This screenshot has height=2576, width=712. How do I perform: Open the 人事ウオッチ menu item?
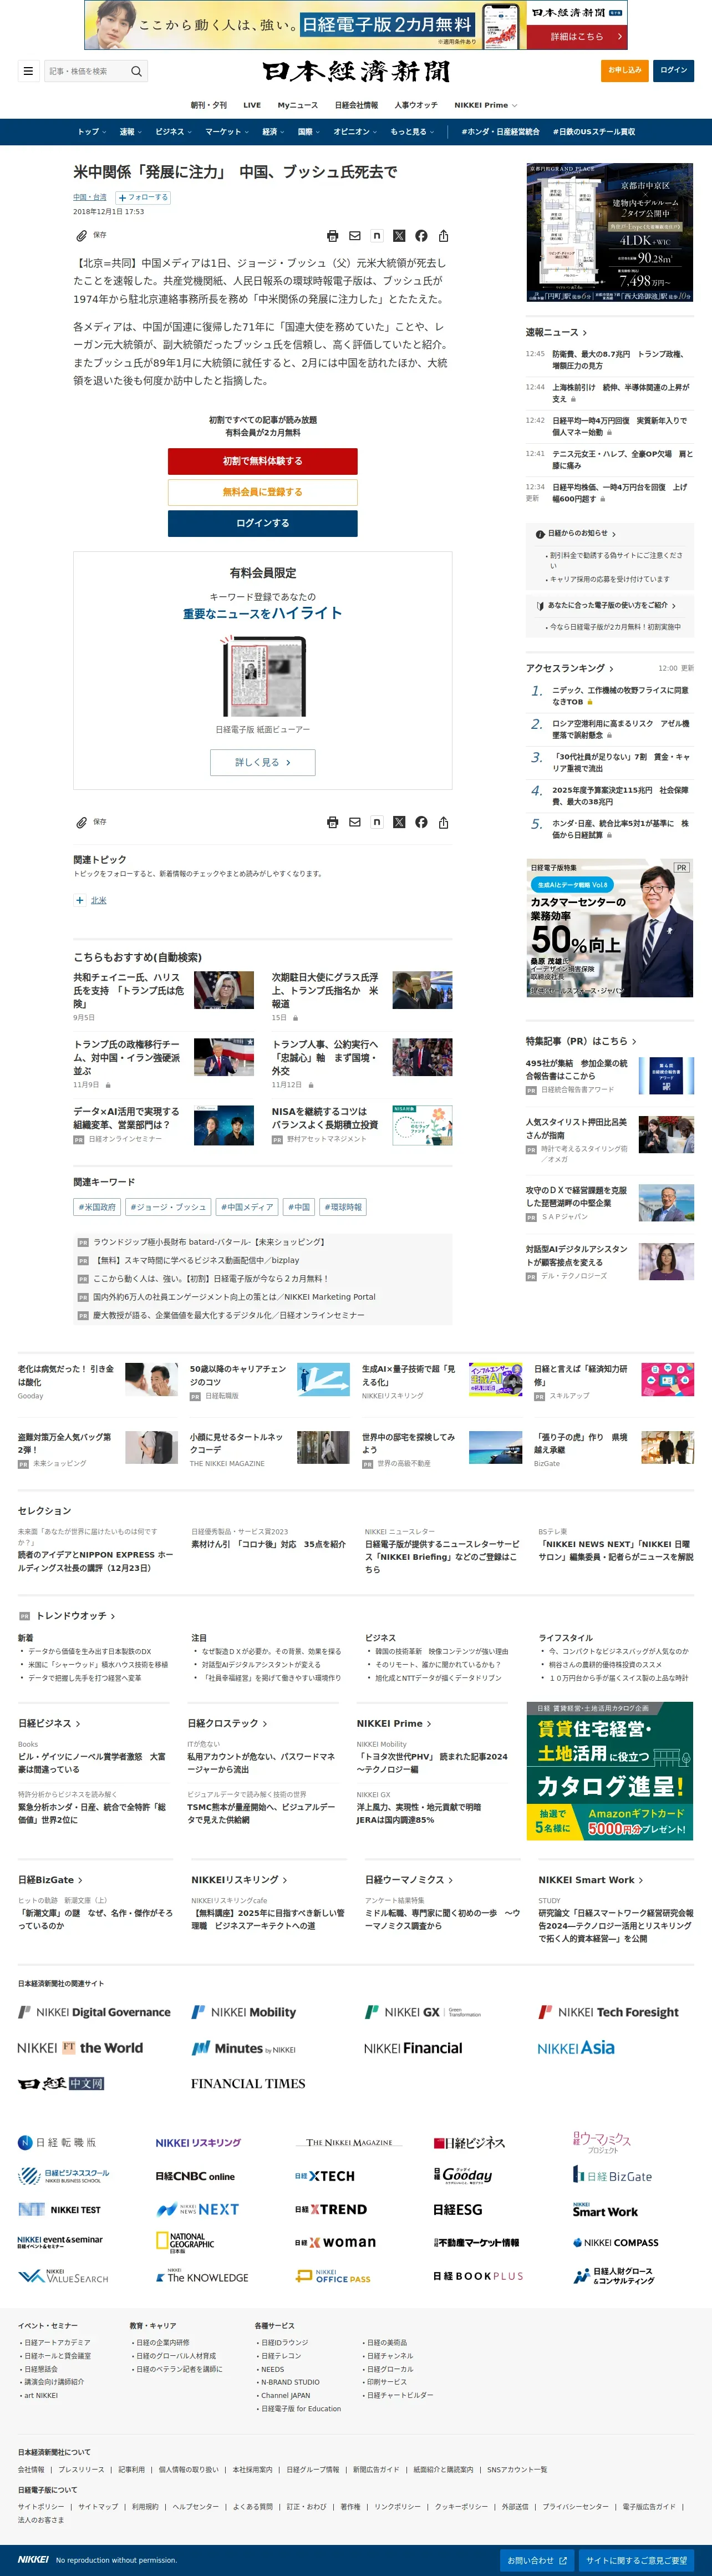tap(416, 105)
